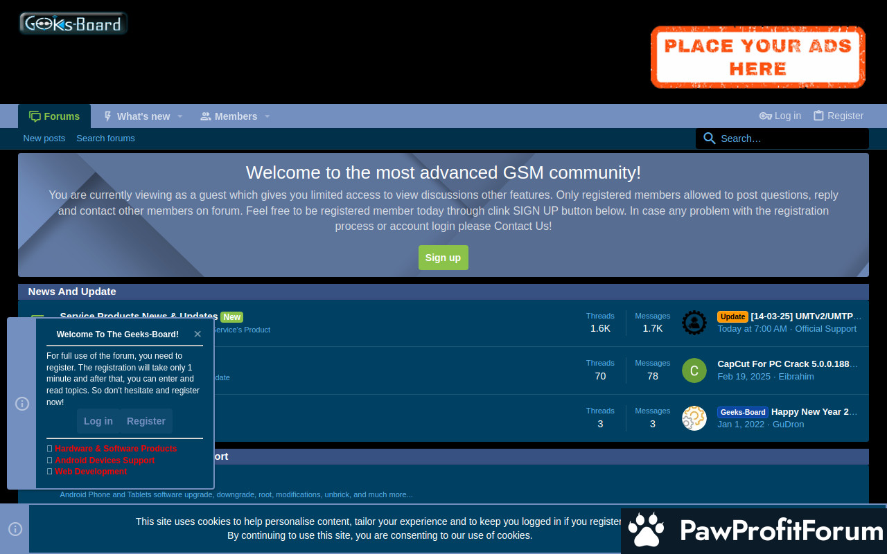Click the search magnifier icon
The height and width of the screenshot is (554, 887).
[x=709, y=138]
